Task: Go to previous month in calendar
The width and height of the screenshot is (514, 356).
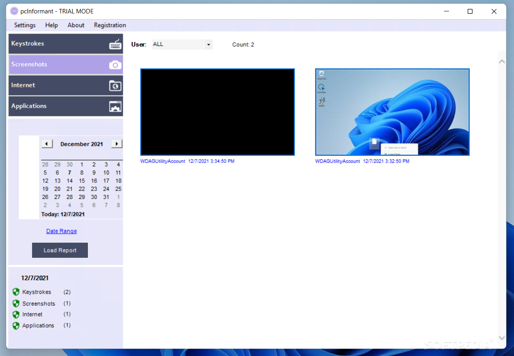Action: coord(47,144)
